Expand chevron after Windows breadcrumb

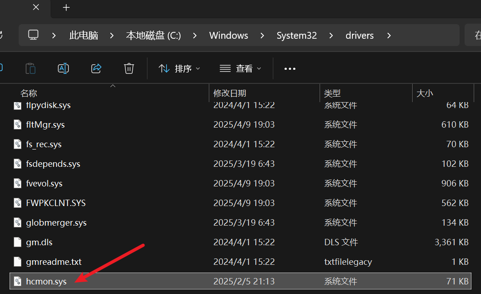pos(262,36)
